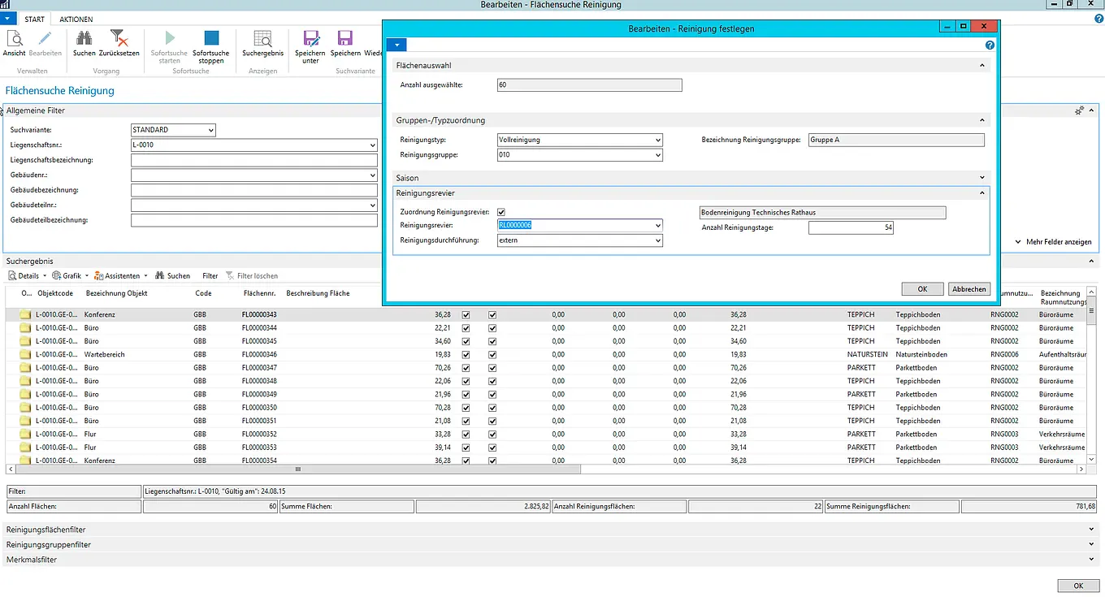1105x597 pixels.
Task: Toggle second checkbox in the Wartebereich row
Action: point(492,355)
